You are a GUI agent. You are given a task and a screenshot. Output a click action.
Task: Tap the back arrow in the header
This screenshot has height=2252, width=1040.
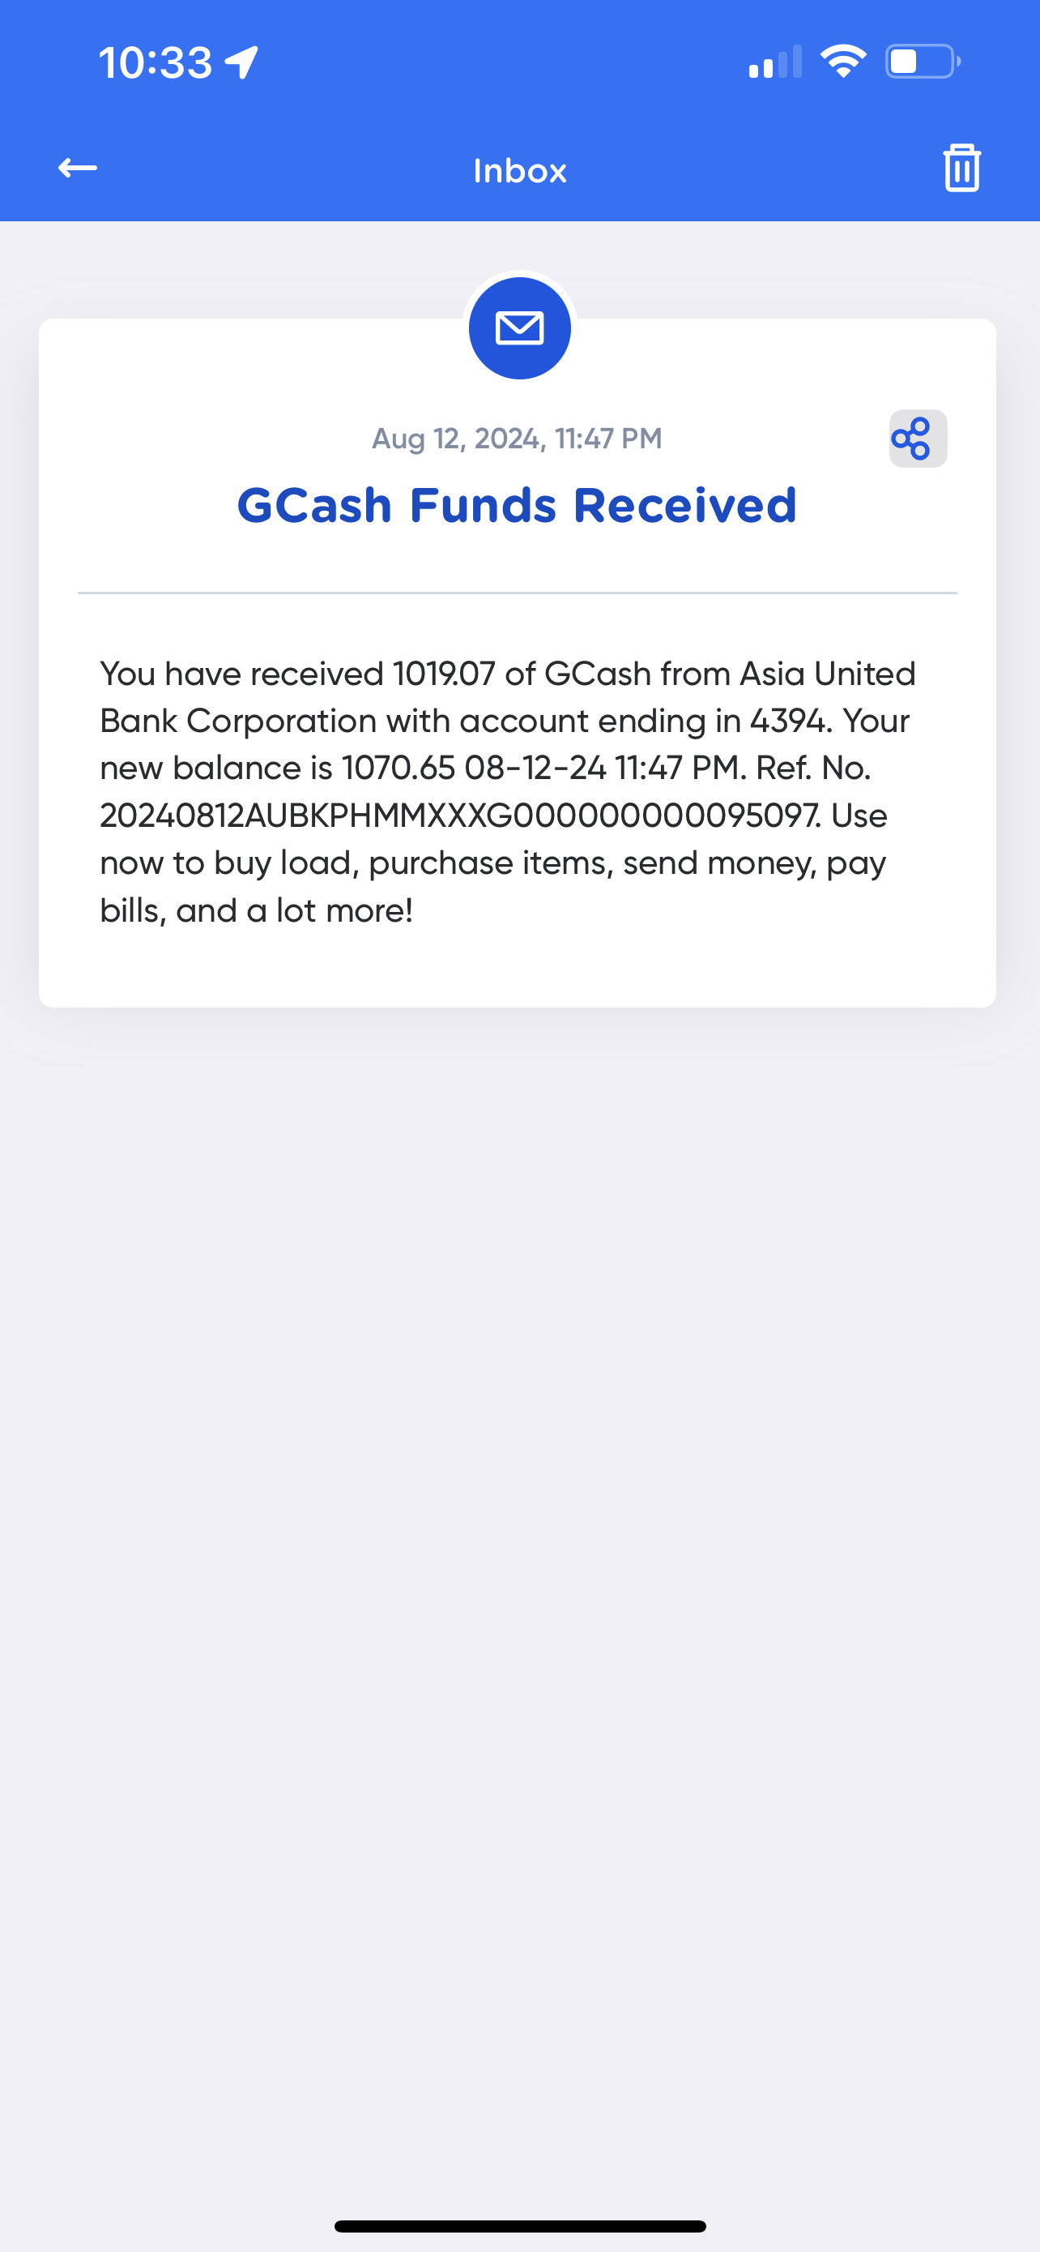(77, 168)
